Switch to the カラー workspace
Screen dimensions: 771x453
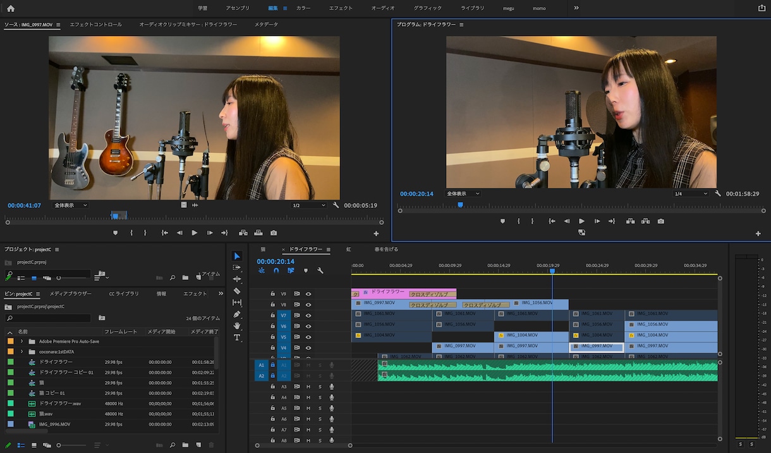(303, 8)
